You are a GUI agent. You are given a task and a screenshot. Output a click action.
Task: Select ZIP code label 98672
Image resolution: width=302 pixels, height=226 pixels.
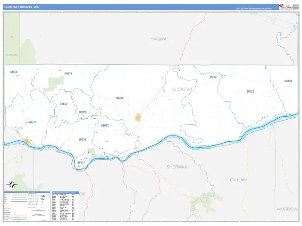point(32,122)
